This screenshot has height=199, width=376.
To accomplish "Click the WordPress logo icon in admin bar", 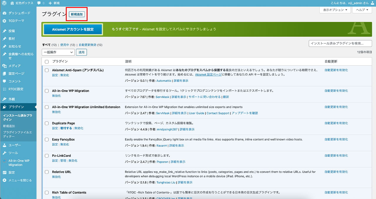I will pyautogui.click(x=4, y=3).
